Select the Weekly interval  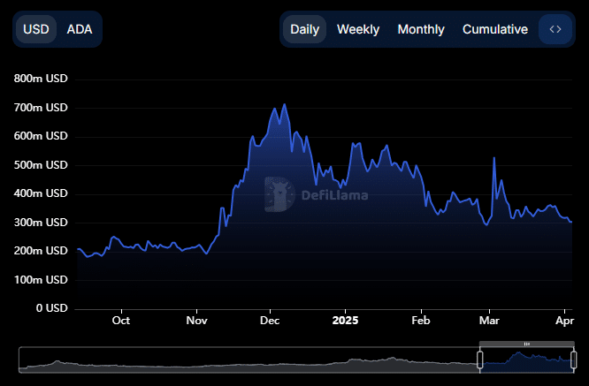click(358, 29)
